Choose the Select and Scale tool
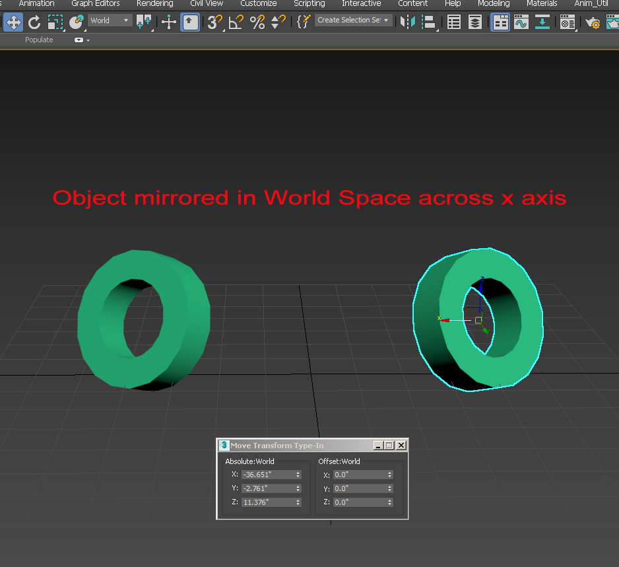This screenshot has width=619, height=567. pyautogui.click(x=55, y=22)
